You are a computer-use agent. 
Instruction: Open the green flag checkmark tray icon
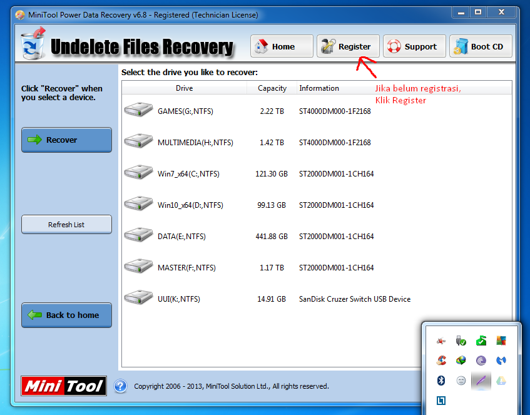(x=481, y=341)
